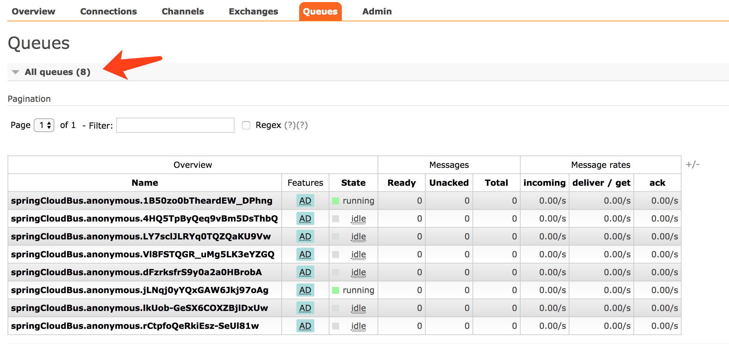Click grey state indicator for queue lkUob-GeSX6COXZBjlDxUw
729x344 pixels.
click(x=336, y=308)
